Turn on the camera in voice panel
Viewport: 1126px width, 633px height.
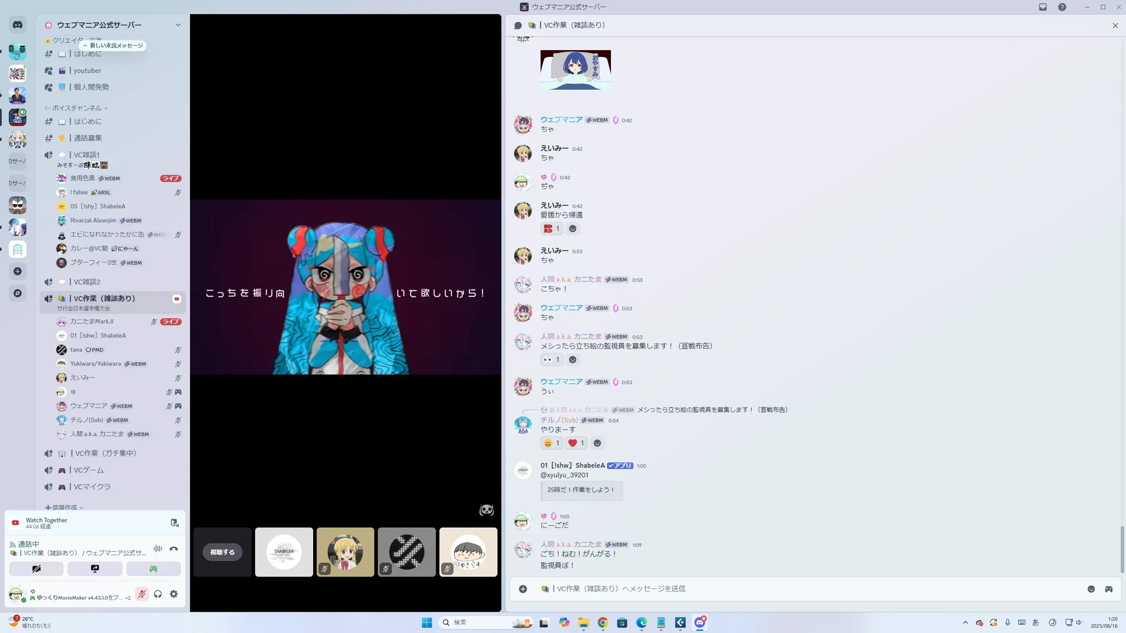pos(37,569)
